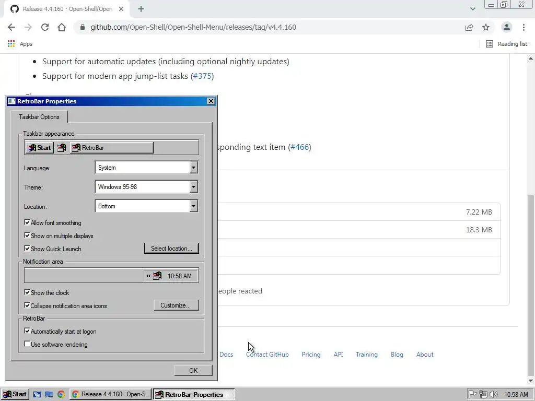Open Chrome three-dot menu
The image size is (535, 401).
[524, 27]
